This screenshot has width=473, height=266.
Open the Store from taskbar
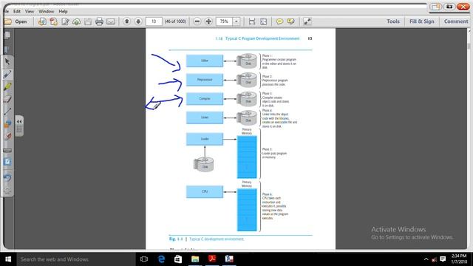click(x=178, y=259)
